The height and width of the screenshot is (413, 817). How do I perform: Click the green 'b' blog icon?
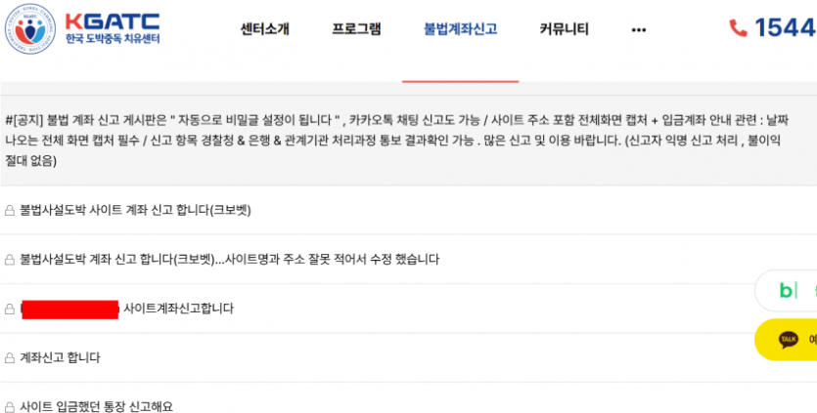pyautogui.click(x=788, y=290)
